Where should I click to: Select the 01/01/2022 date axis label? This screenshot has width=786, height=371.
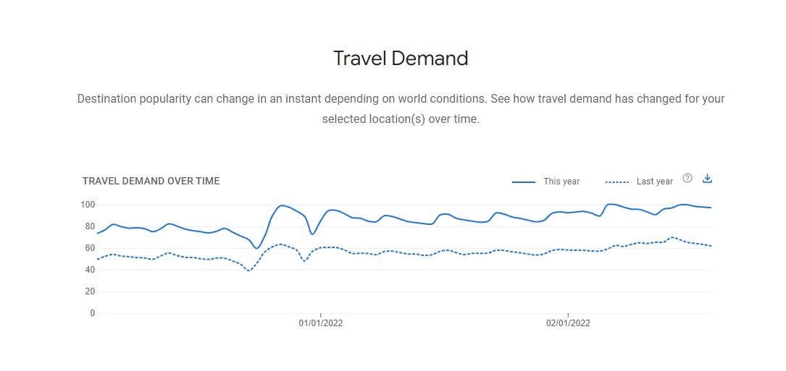(x=321, y=323)
